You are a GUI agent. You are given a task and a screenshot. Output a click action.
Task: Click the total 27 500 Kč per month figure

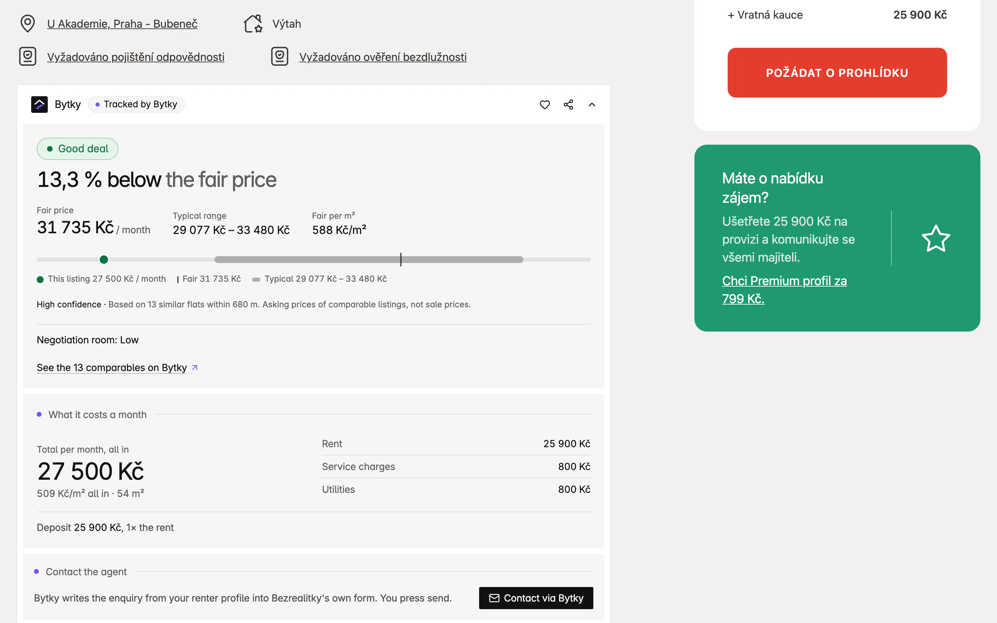[x=91, y=471]
